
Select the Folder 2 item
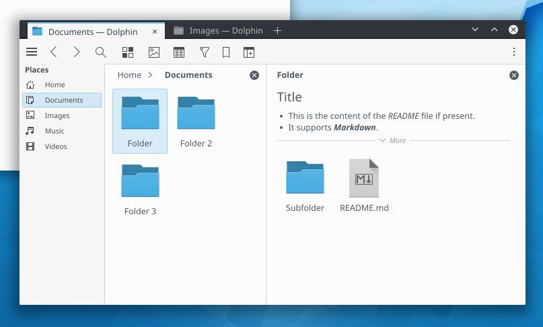[196, 121]
